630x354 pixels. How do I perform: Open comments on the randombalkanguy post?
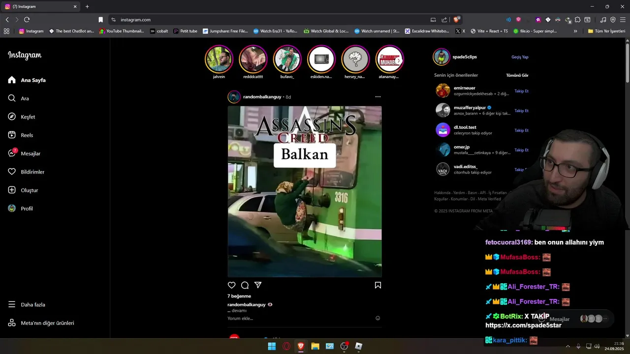coord(245,285)
